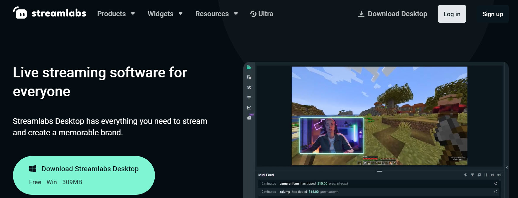Viewport: 518px width, 198px height.
Task: Click the shield icon in Mini Feed
Action: [x=466, y=175]
